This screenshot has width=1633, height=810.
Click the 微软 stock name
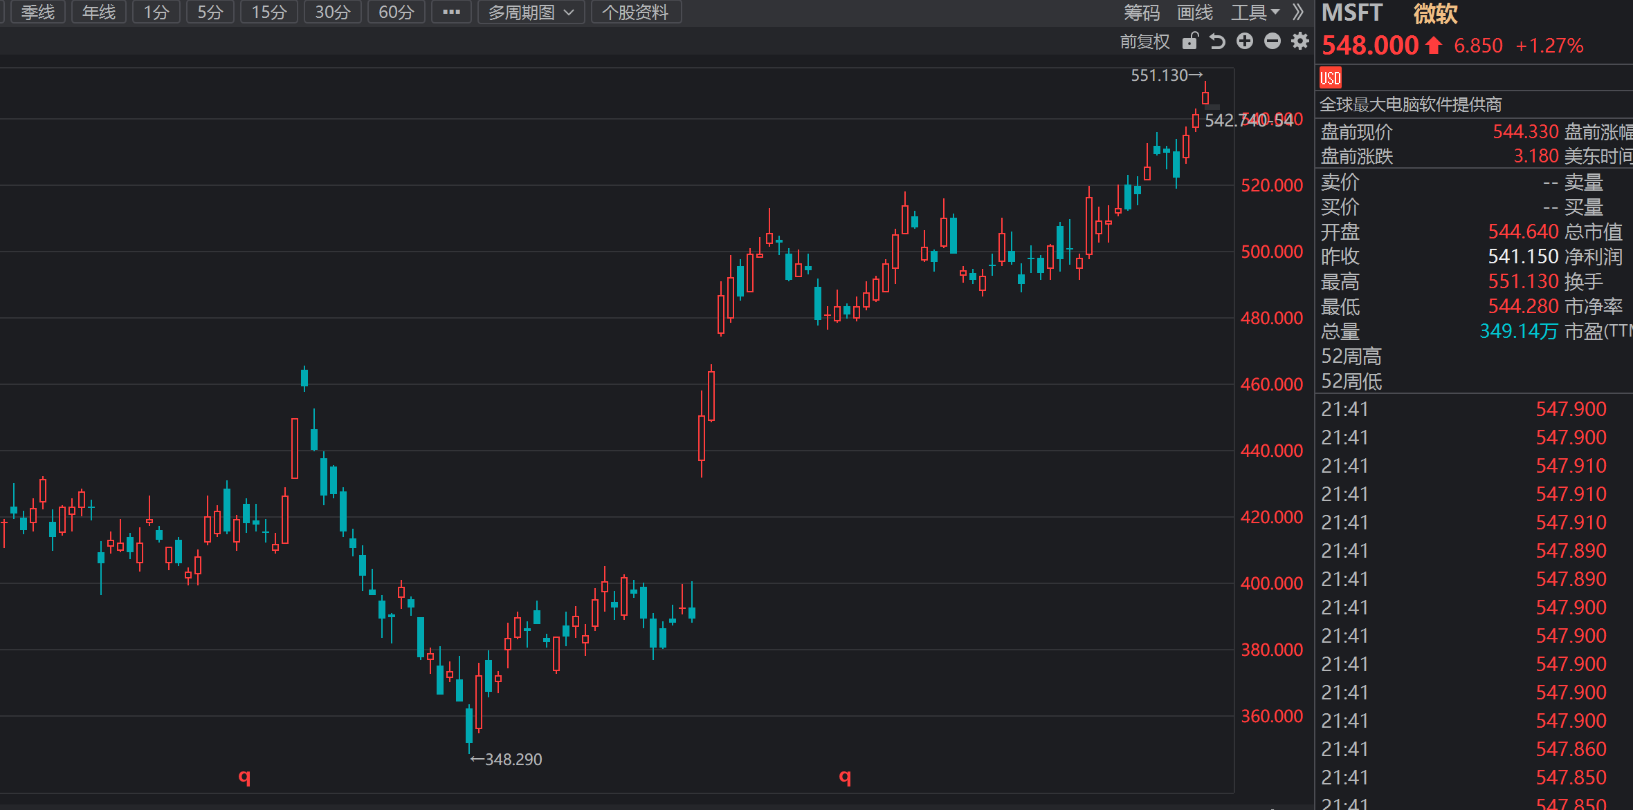(1436, 13)
